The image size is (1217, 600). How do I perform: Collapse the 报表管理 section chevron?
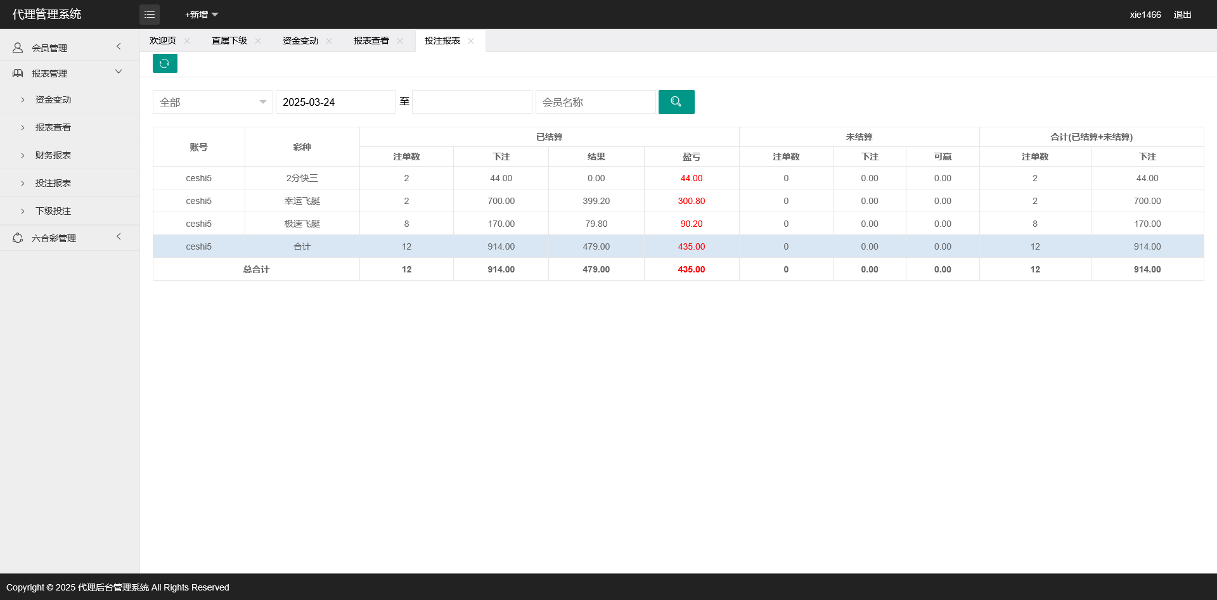tap(118, 71)
